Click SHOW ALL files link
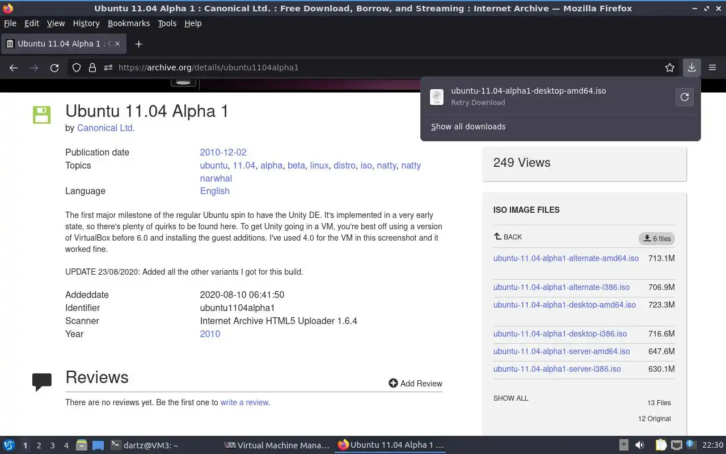This screenshot has height=454, width=726. (x=510, y=398)
